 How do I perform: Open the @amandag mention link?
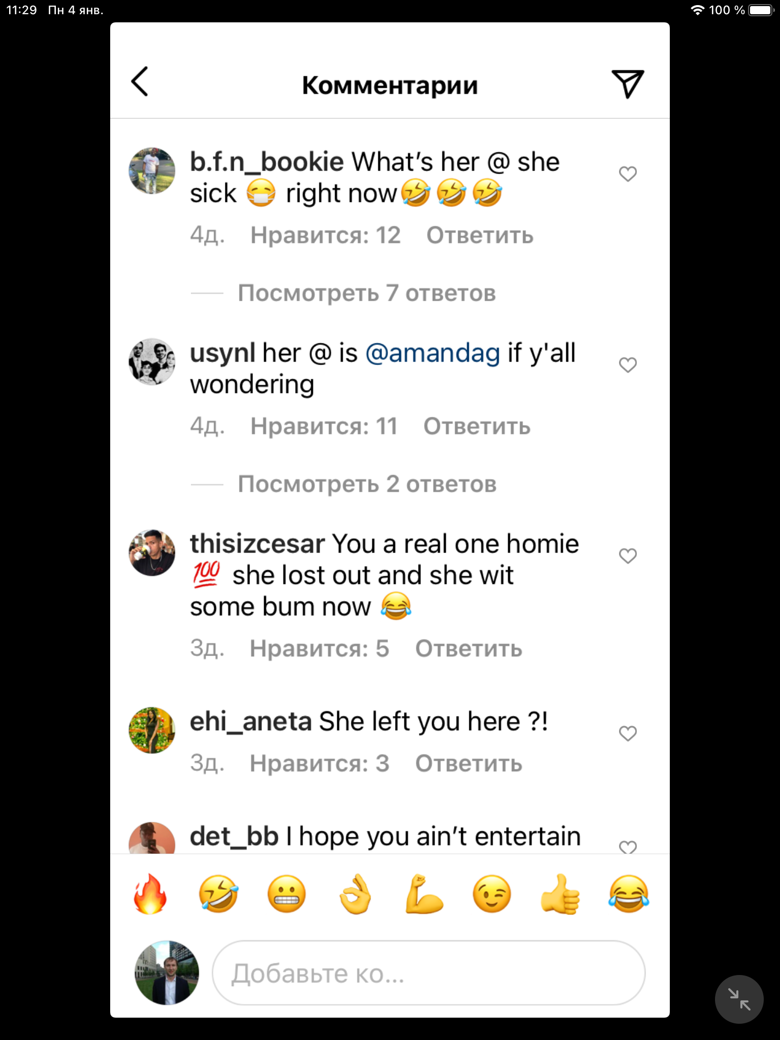coord(433,353)
